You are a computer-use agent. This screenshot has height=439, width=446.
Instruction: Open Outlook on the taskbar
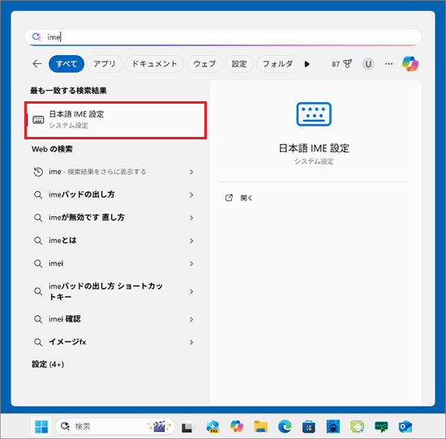(405, 427)
